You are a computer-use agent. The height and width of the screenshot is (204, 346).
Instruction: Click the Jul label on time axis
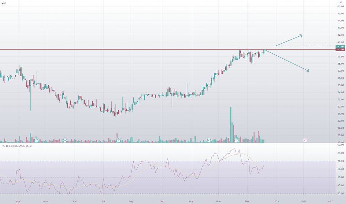(x=103, y=201)
